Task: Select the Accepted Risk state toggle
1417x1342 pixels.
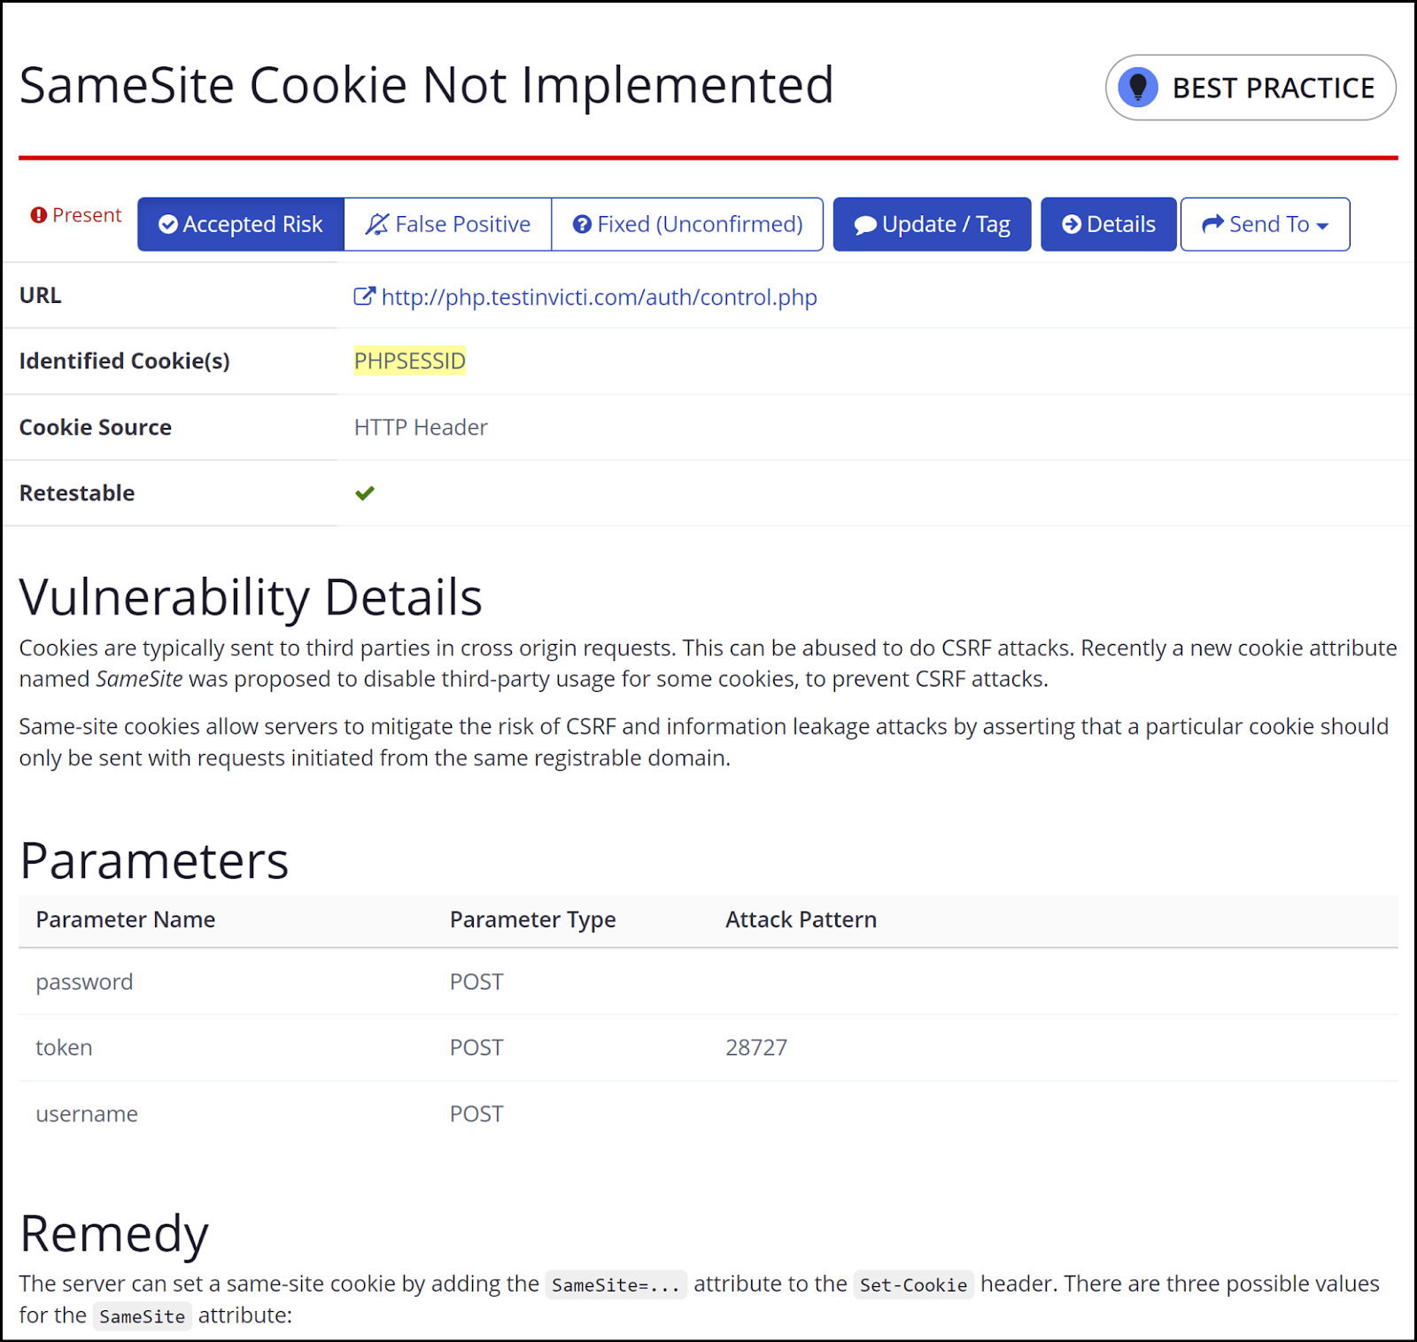Action: (240, 224)
